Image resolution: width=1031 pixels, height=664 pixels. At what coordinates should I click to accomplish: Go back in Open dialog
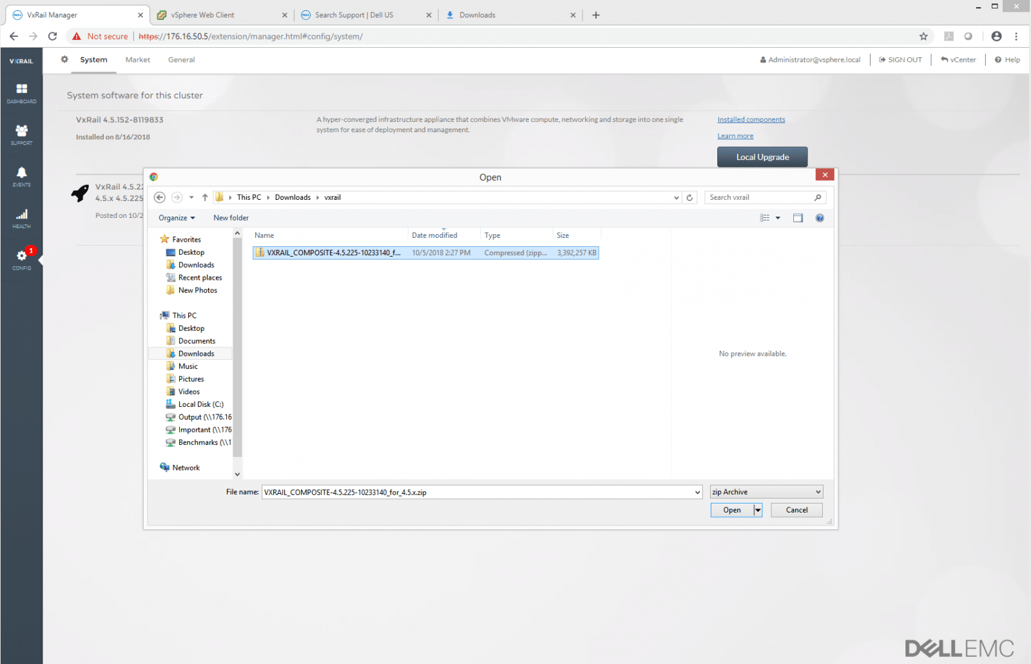coord(160,197)
